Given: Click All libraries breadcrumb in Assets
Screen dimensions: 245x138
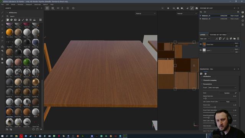Looking at the screenshot, I should click(13, 13).
